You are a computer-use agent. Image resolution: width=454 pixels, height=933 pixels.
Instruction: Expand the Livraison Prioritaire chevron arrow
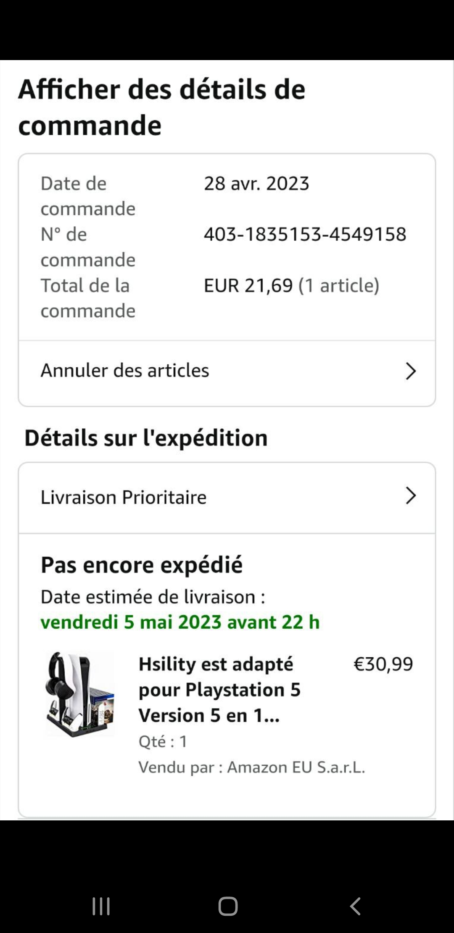pyautogui.click(x=410, y=496)
